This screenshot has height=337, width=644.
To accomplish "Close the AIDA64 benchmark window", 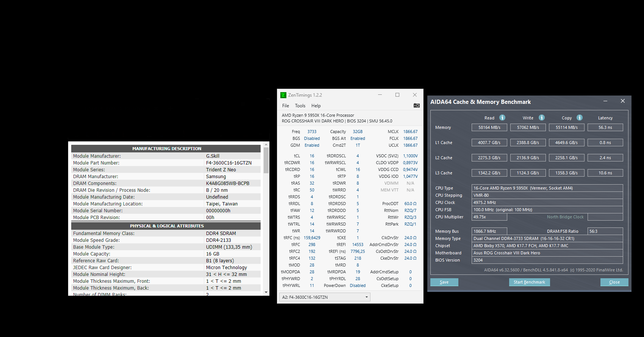I will click(623, 101).
